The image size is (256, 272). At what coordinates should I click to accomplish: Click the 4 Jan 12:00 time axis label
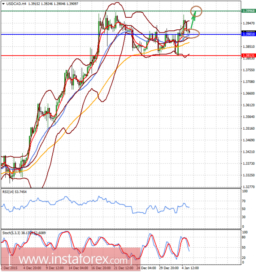[x=190, y=268]
